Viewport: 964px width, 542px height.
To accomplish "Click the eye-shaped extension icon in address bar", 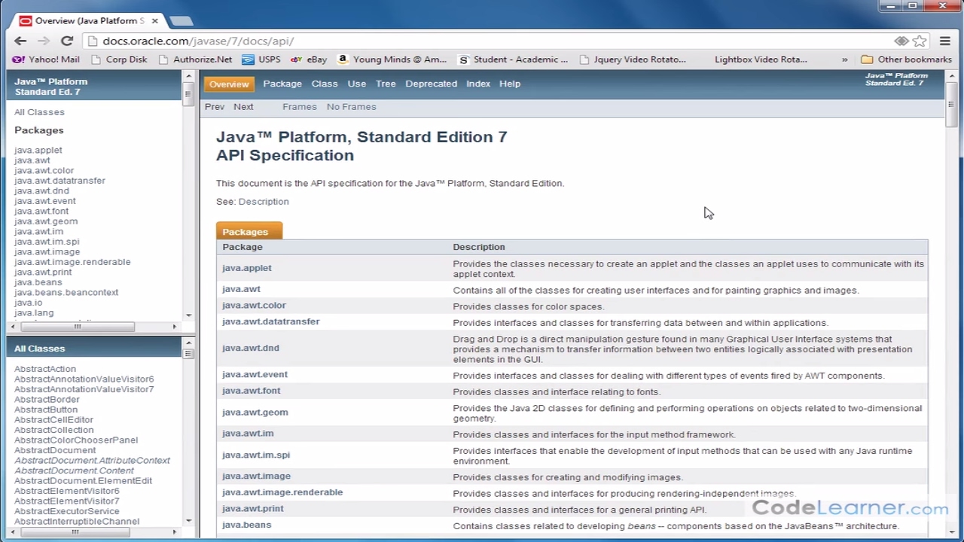I will pyautogui.click(x=901, y=41).
